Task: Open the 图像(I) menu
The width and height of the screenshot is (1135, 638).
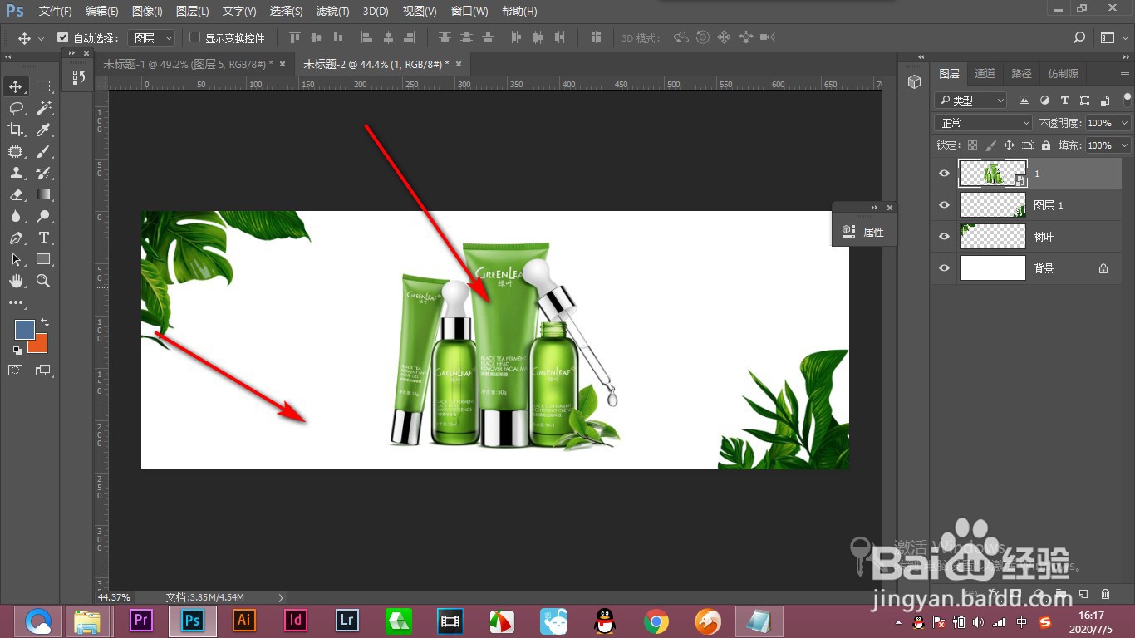Action: pos(147,11)
